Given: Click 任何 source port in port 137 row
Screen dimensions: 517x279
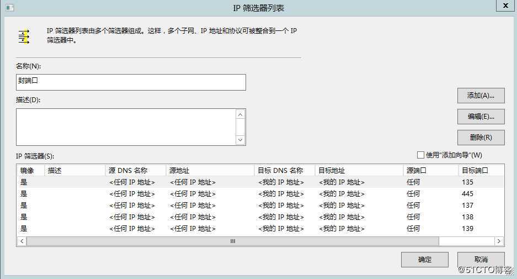Looking at the screenshot, I should [413, 206].
